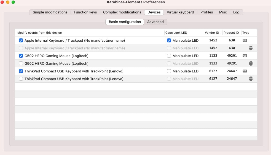Uncheck G502 HERO keyboard device checkbox

pos(21,56)
